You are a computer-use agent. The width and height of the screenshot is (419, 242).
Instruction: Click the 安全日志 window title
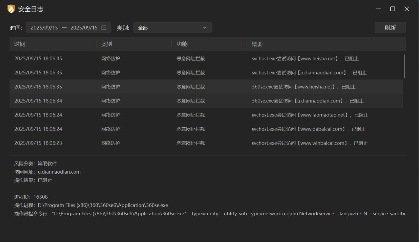(31, 9)
